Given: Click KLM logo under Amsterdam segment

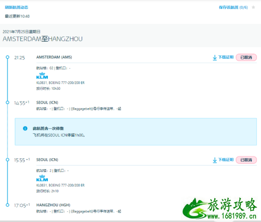Looking at the screenshot, I should [x=42, y=75].
